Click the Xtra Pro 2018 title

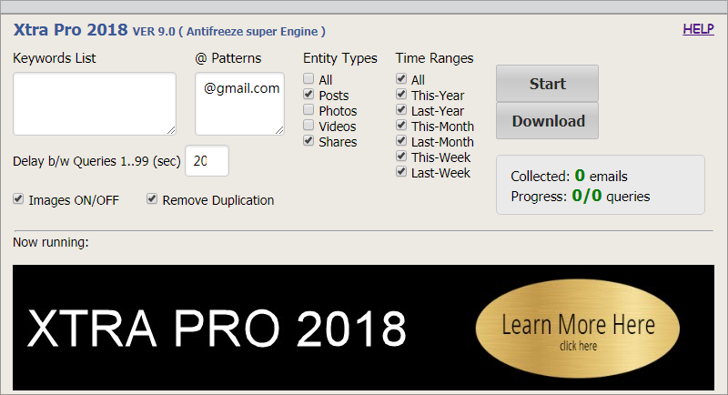coord(70,30)
